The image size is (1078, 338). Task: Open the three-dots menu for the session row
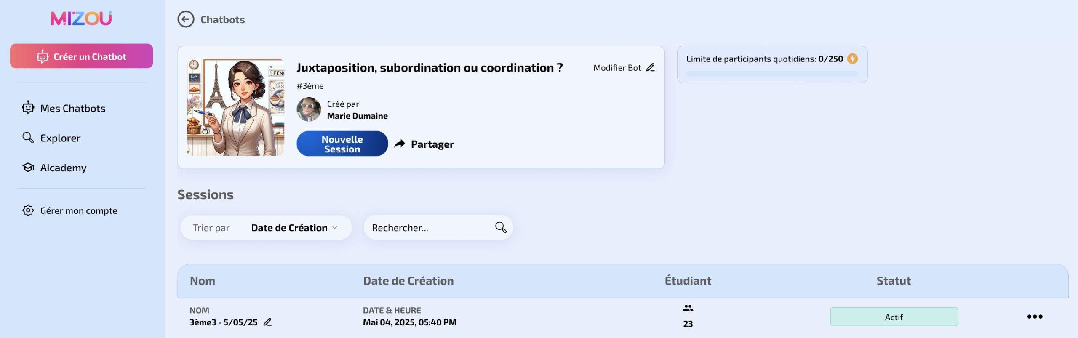pyautogui.click(x=1035, y=317)
